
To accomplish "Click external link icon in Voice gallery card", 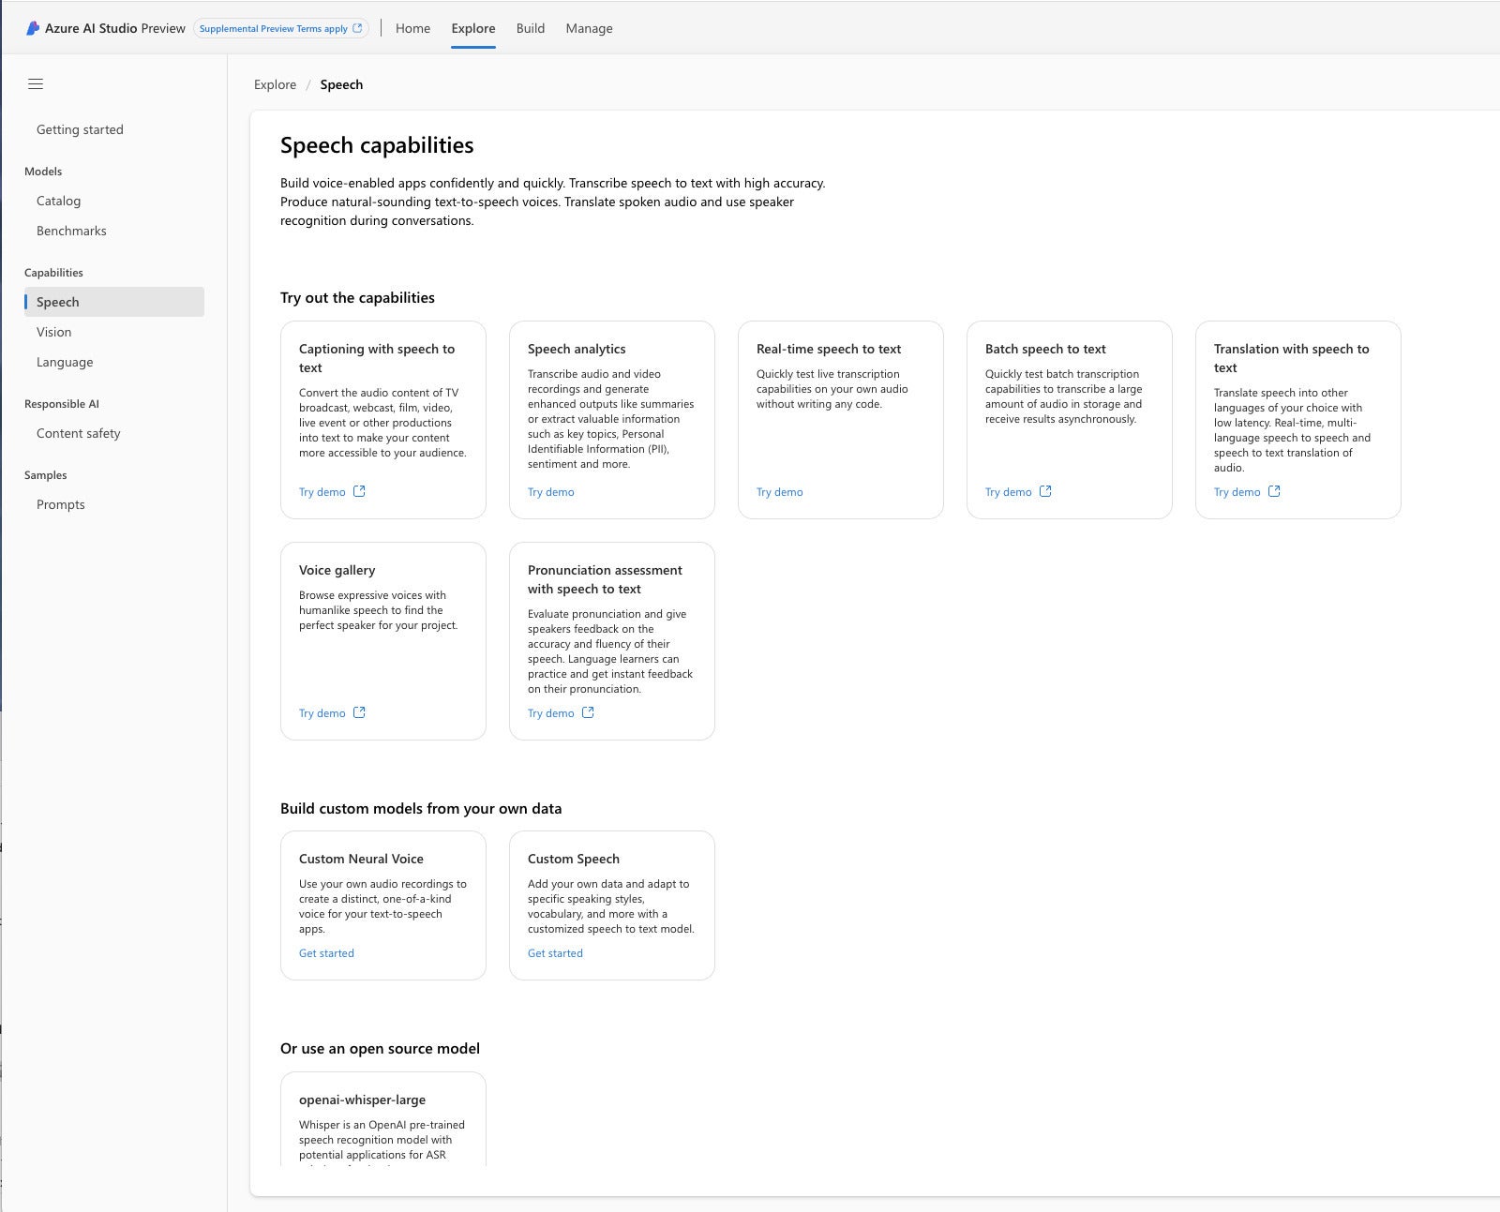I will tap(359, 712).
